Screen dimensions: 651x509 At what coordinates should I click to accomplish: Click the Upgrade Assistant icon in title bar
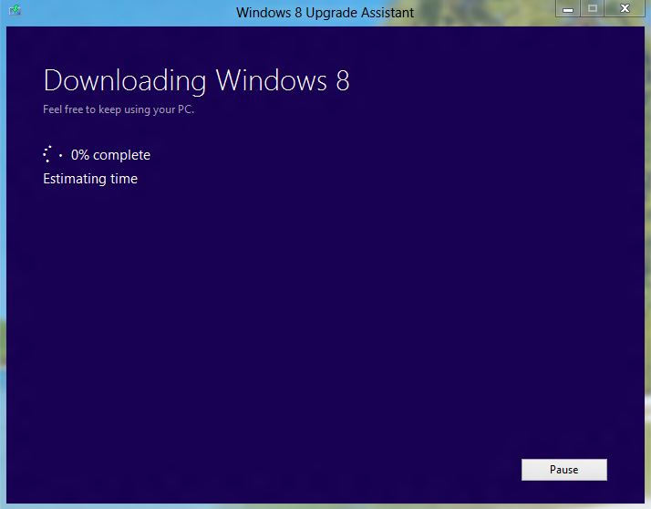click(15, 11)
